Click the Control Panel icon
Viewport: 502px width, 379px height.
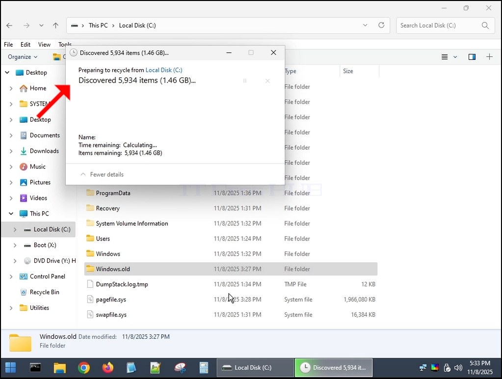pyautogui.click(x=24, y=276)
